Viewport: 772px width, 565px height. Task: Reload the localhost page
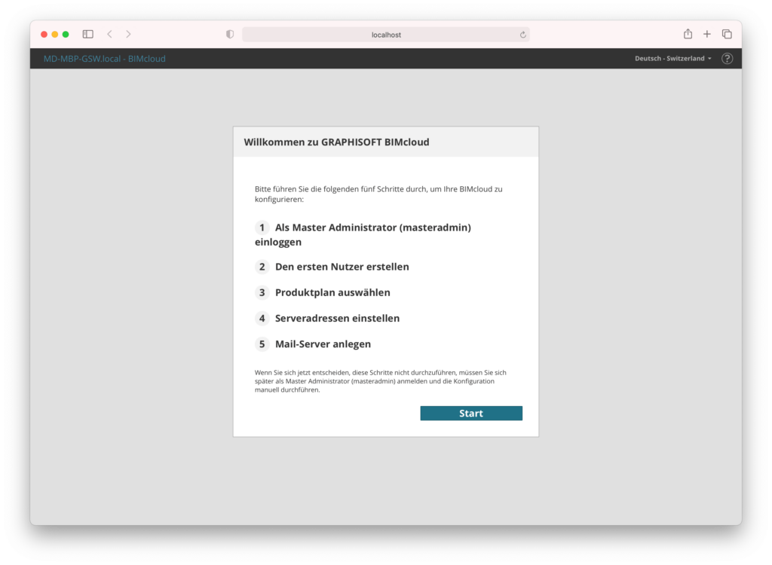tap(523, 34)
